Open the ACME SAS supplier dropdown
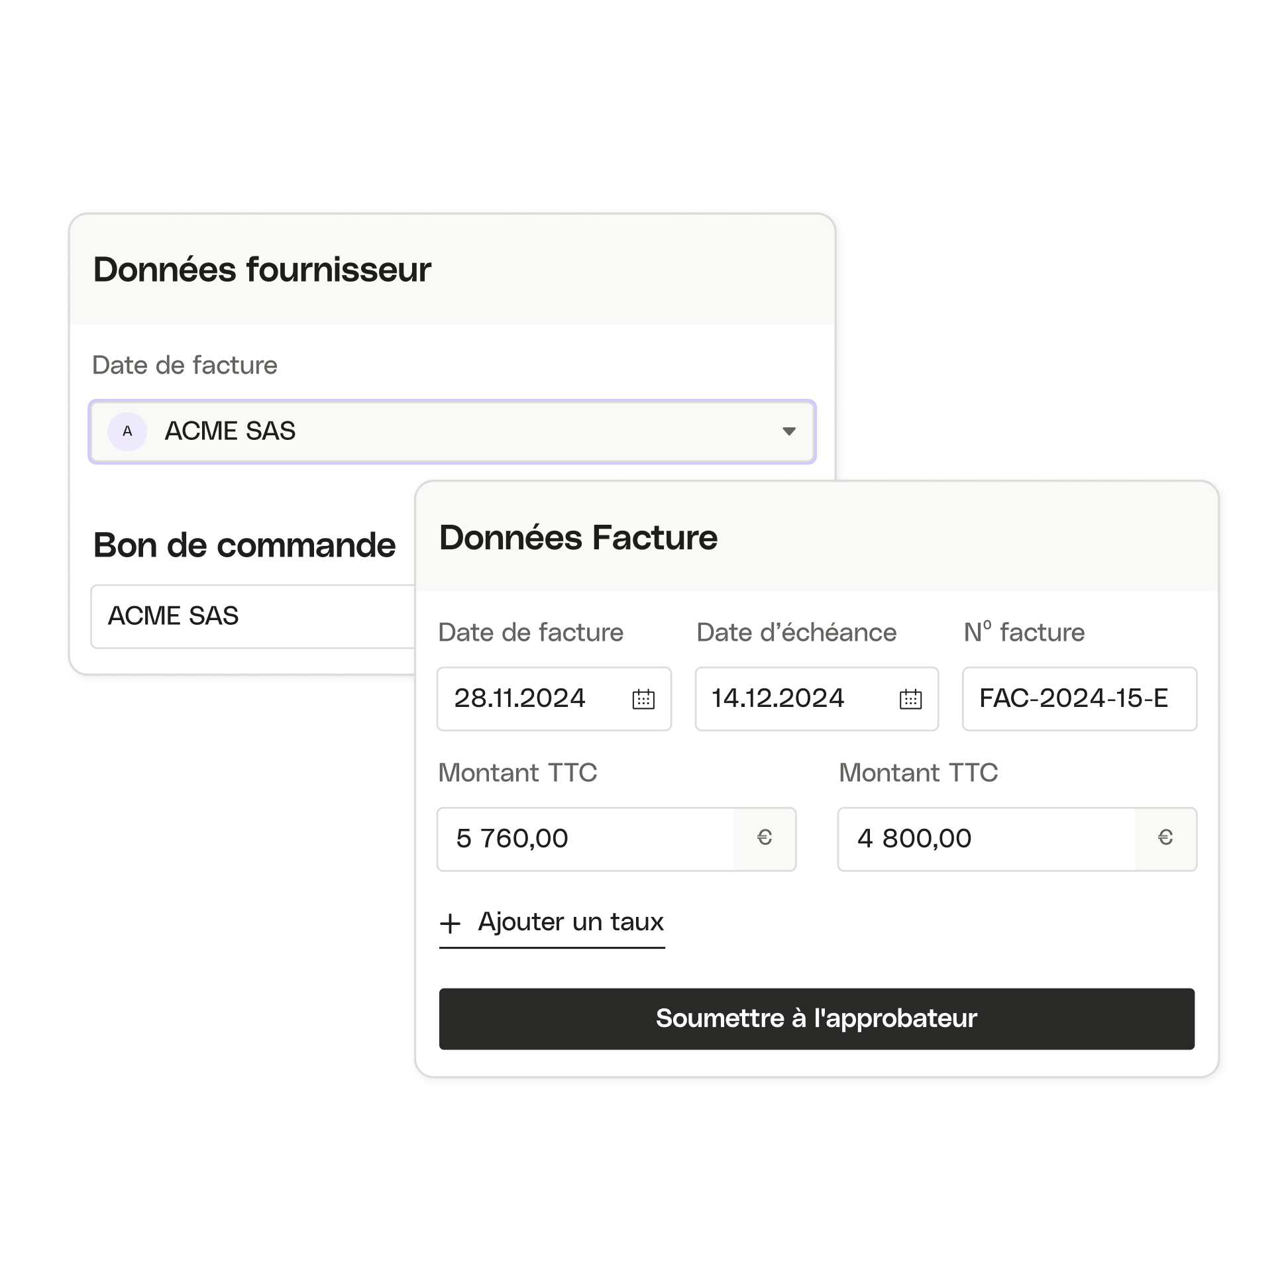This screenshot has height=1288, width=1288. point(452,431)
